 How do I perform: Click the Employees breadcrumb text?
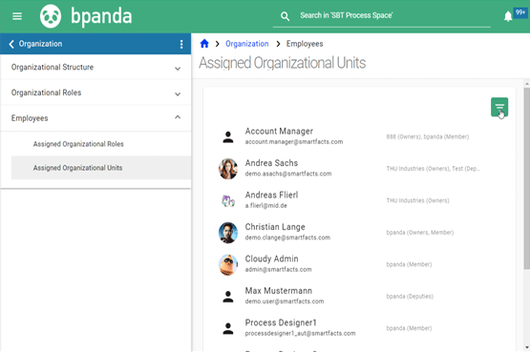(x=305, y=44)
